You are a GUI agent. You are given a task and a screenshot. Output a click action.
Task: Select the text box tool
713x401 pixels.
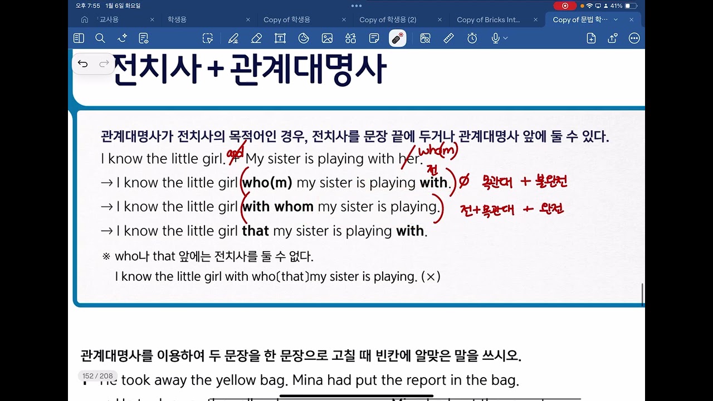coord(280,38)
